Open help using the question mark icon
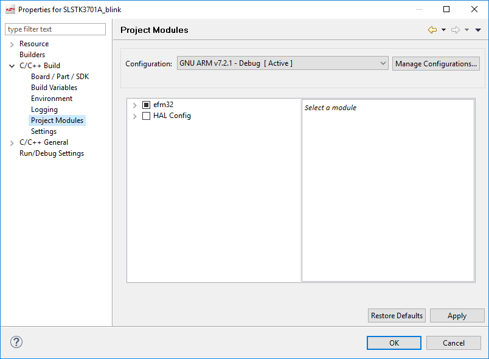Screen dimensions: 489x359 16,342
